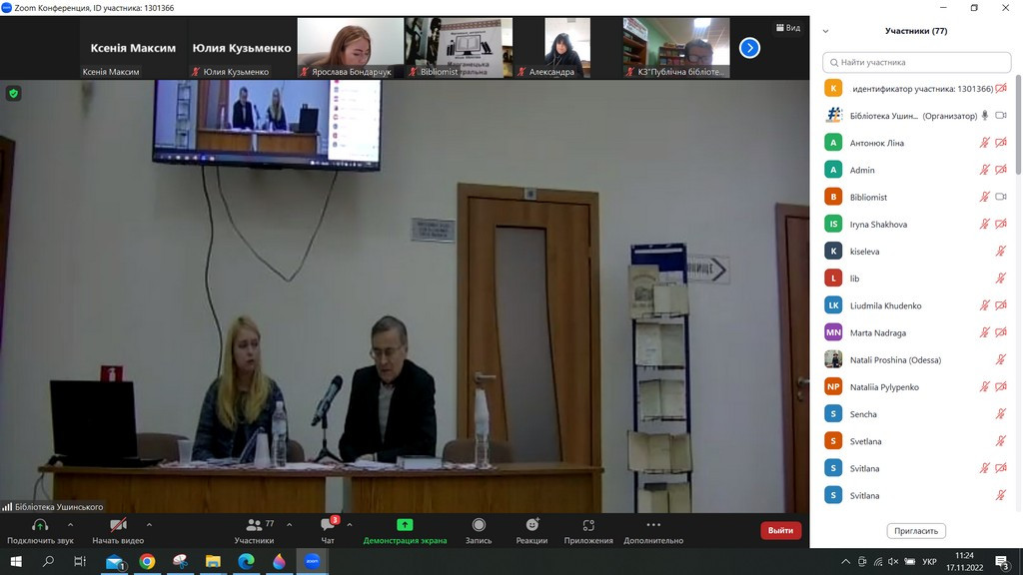Image resolution: width=1023 pixels, height=575 pixels.
Task: Select participant Liudmila Khudenko
Action: tap(917, 305)
